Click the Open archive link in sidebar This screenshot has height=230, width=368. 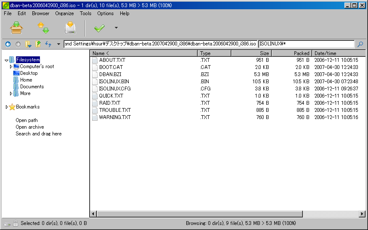pos(29,127)
